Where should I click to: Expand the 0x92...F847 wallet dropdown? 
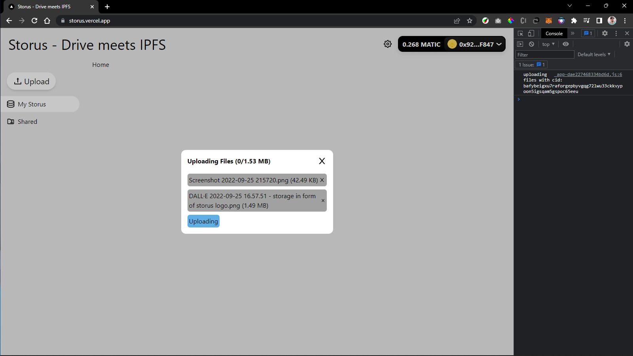pyautogui.click(x=475, y=44)
